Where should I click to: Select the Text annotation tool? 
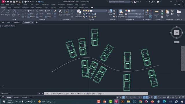(60, 13)
